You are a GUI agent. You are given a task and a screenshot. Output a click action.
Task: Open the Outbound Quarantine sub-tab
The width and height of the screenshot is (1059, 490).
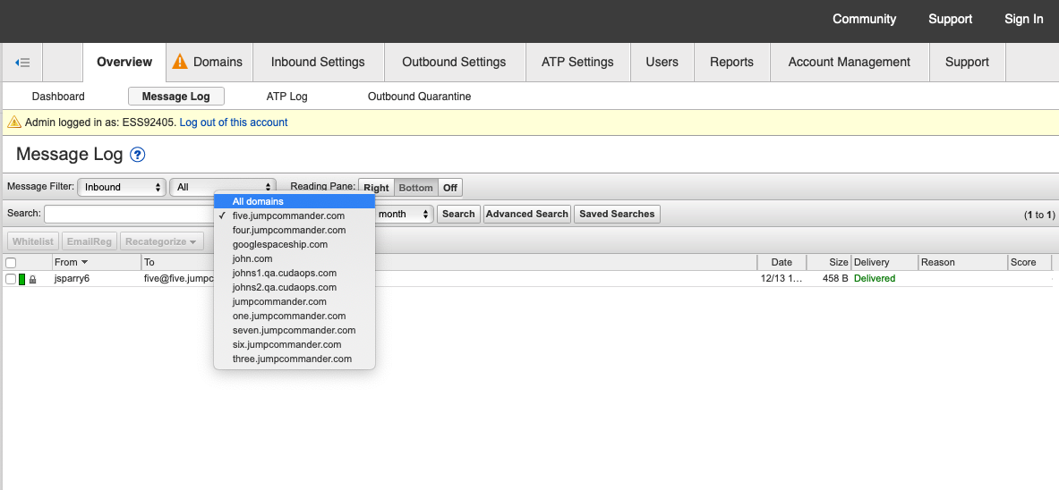[420, 97]
